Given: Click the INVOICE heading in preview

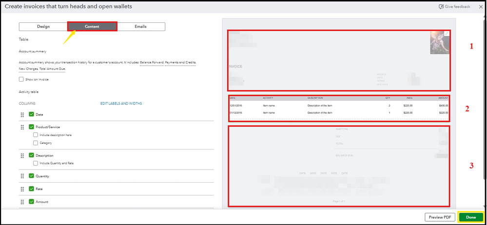Looking at the screenshot, I should (235, 67).
